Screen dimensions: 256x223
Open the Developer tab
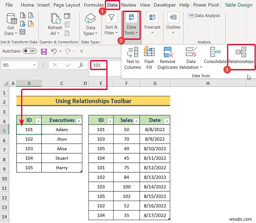click(x=165, y=5)
